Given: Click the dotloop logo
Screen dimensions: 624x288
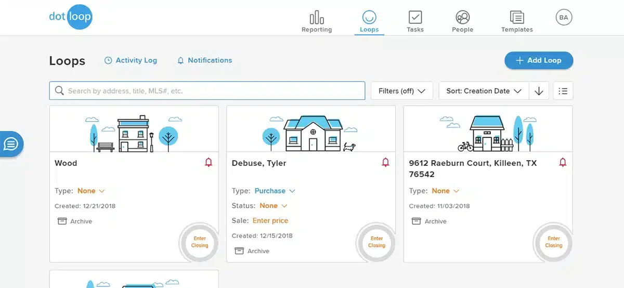Looking at the screenshot, I should coord(71,17).
